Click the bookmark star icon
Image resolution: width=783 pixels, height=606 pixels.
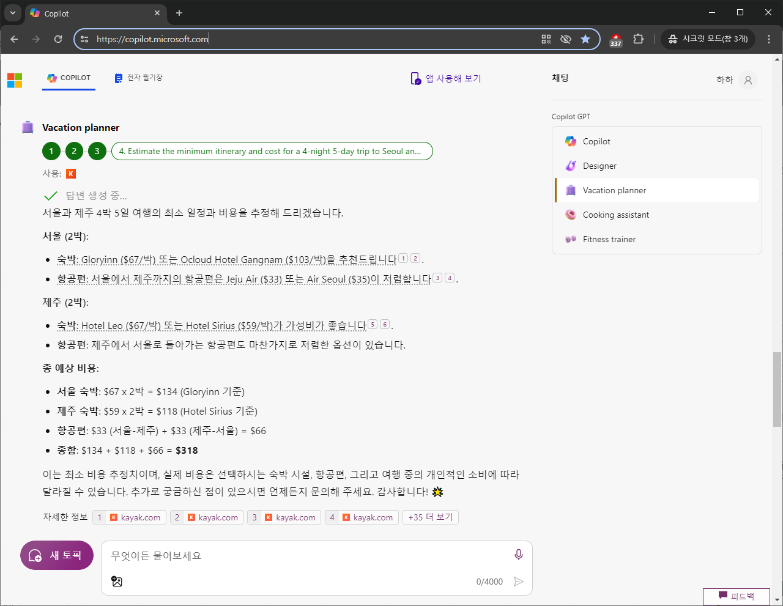(x=585, y=39)
